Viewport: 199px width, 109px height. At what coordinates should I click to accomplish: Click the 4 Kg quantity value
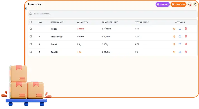[79, 52]
